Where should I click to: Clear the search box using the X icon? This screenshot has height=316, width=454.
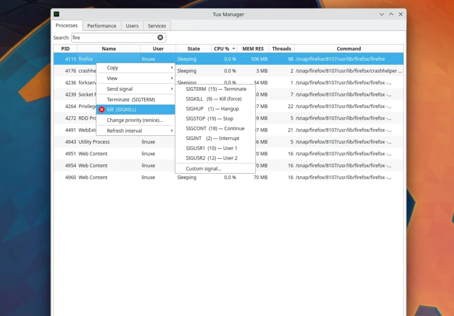coord(160,38)
